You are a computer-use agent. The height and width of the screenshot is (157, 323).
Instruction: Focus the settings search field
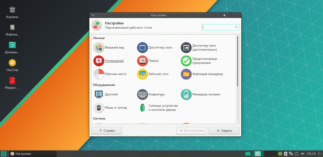point(220,27)
